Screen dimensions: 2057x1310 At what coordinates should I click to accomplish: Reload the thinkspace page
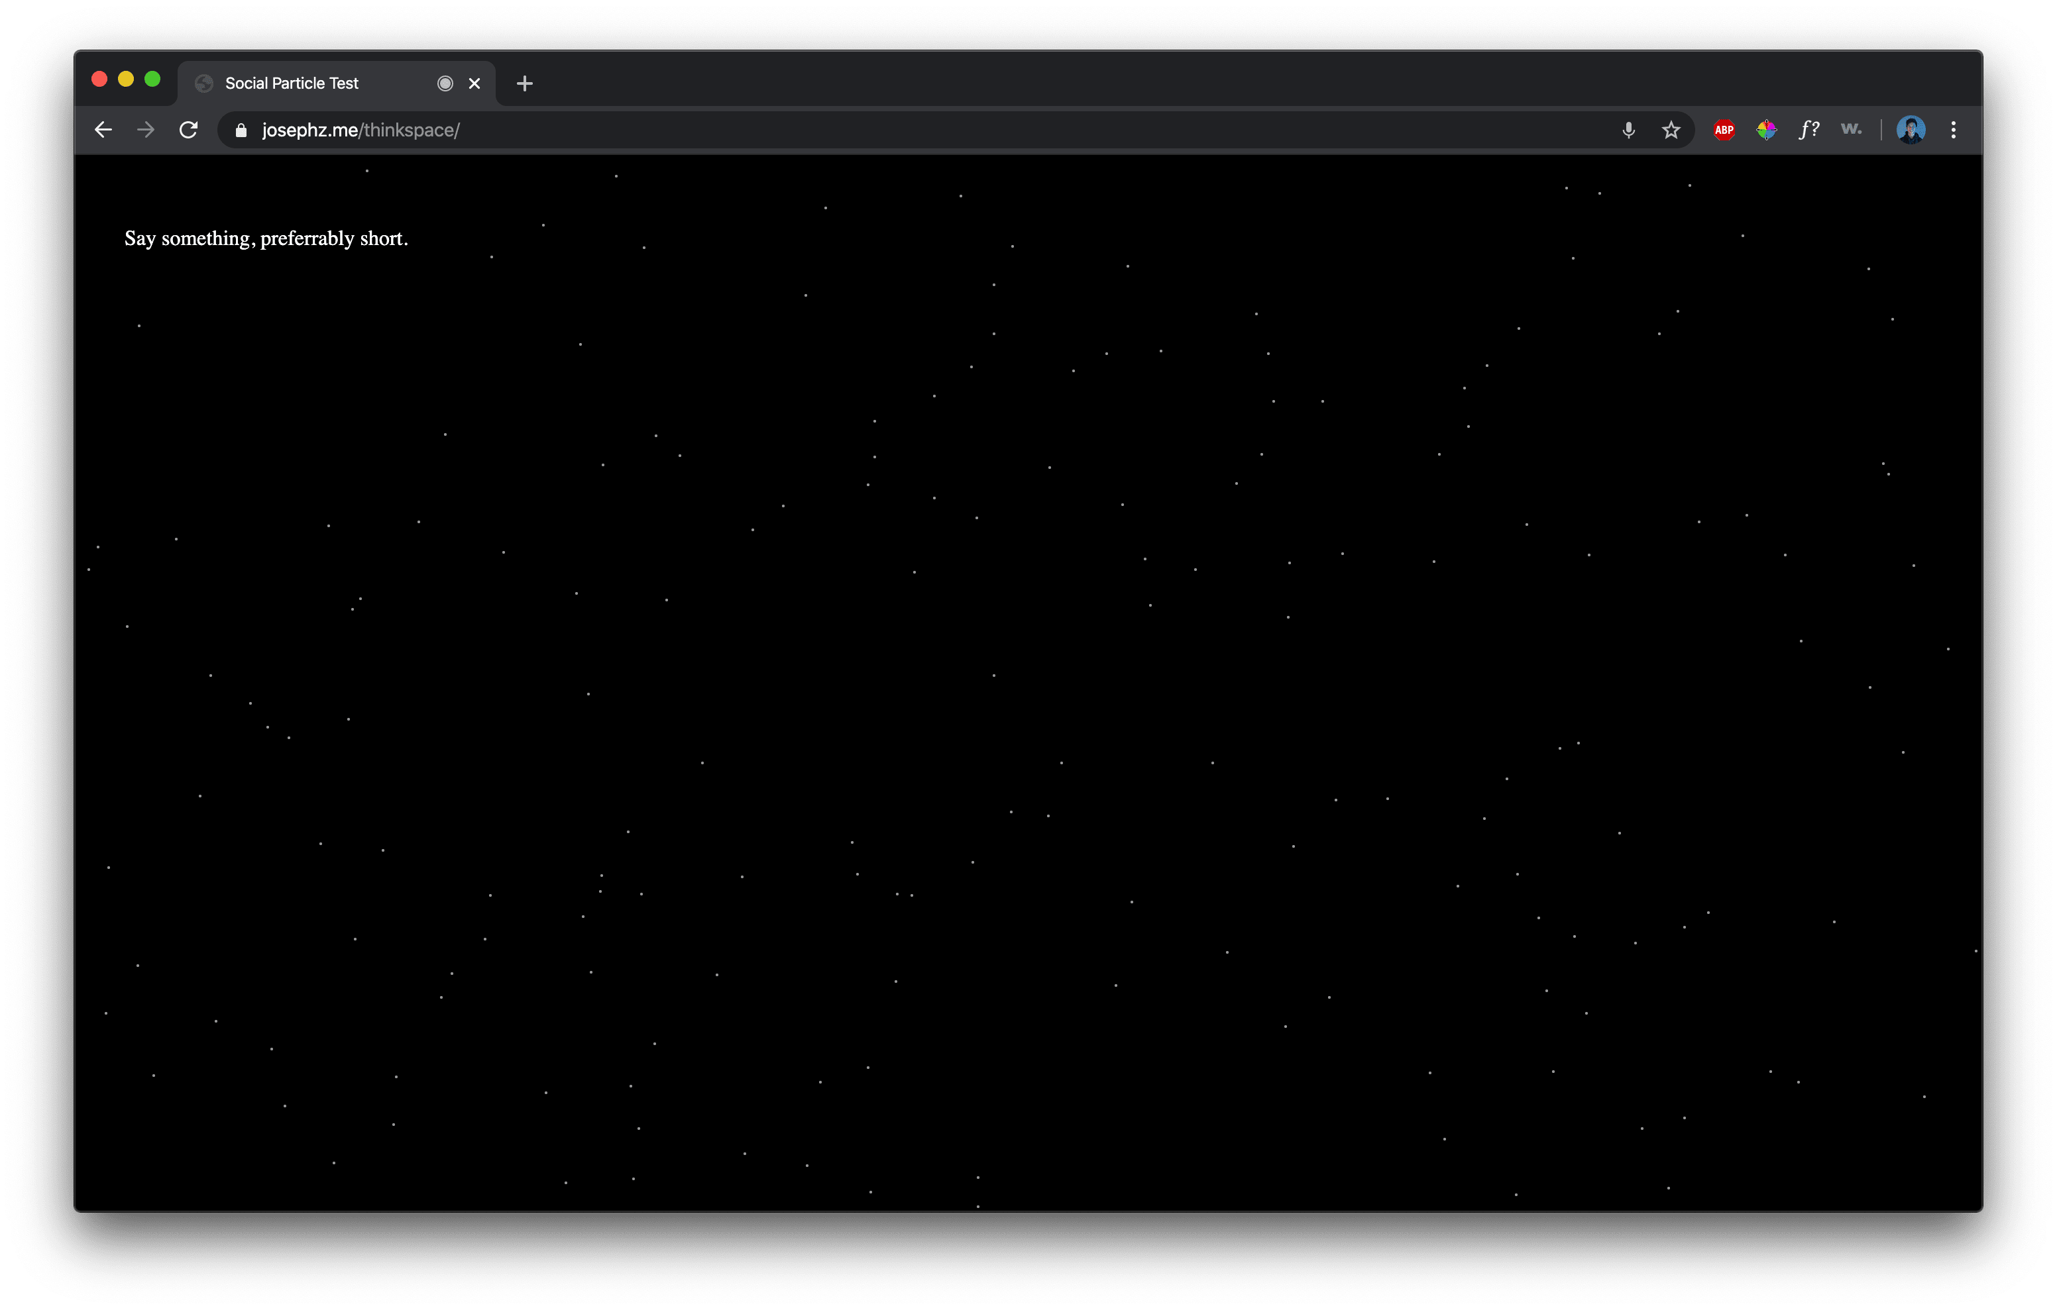pos(189,130)
